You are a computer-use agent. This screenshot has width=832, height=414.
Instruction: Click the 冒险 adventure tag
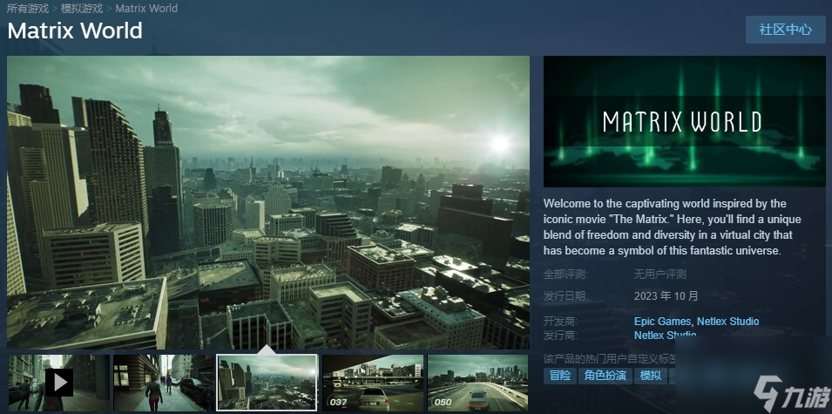click(560, 376)
